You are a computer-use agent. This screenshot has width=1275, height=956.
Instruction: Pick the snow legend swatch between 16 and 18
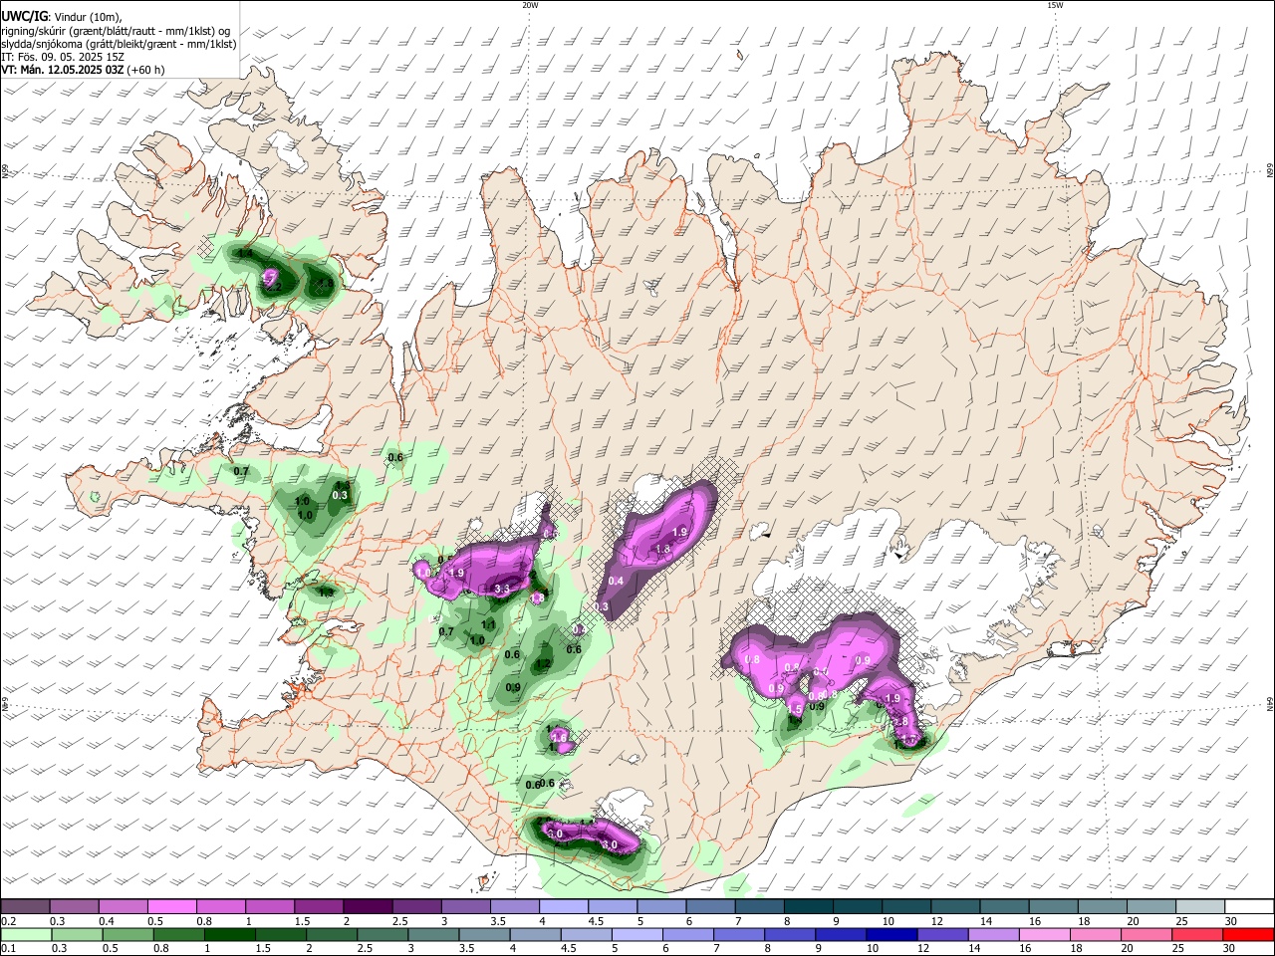click(1053, 907)
